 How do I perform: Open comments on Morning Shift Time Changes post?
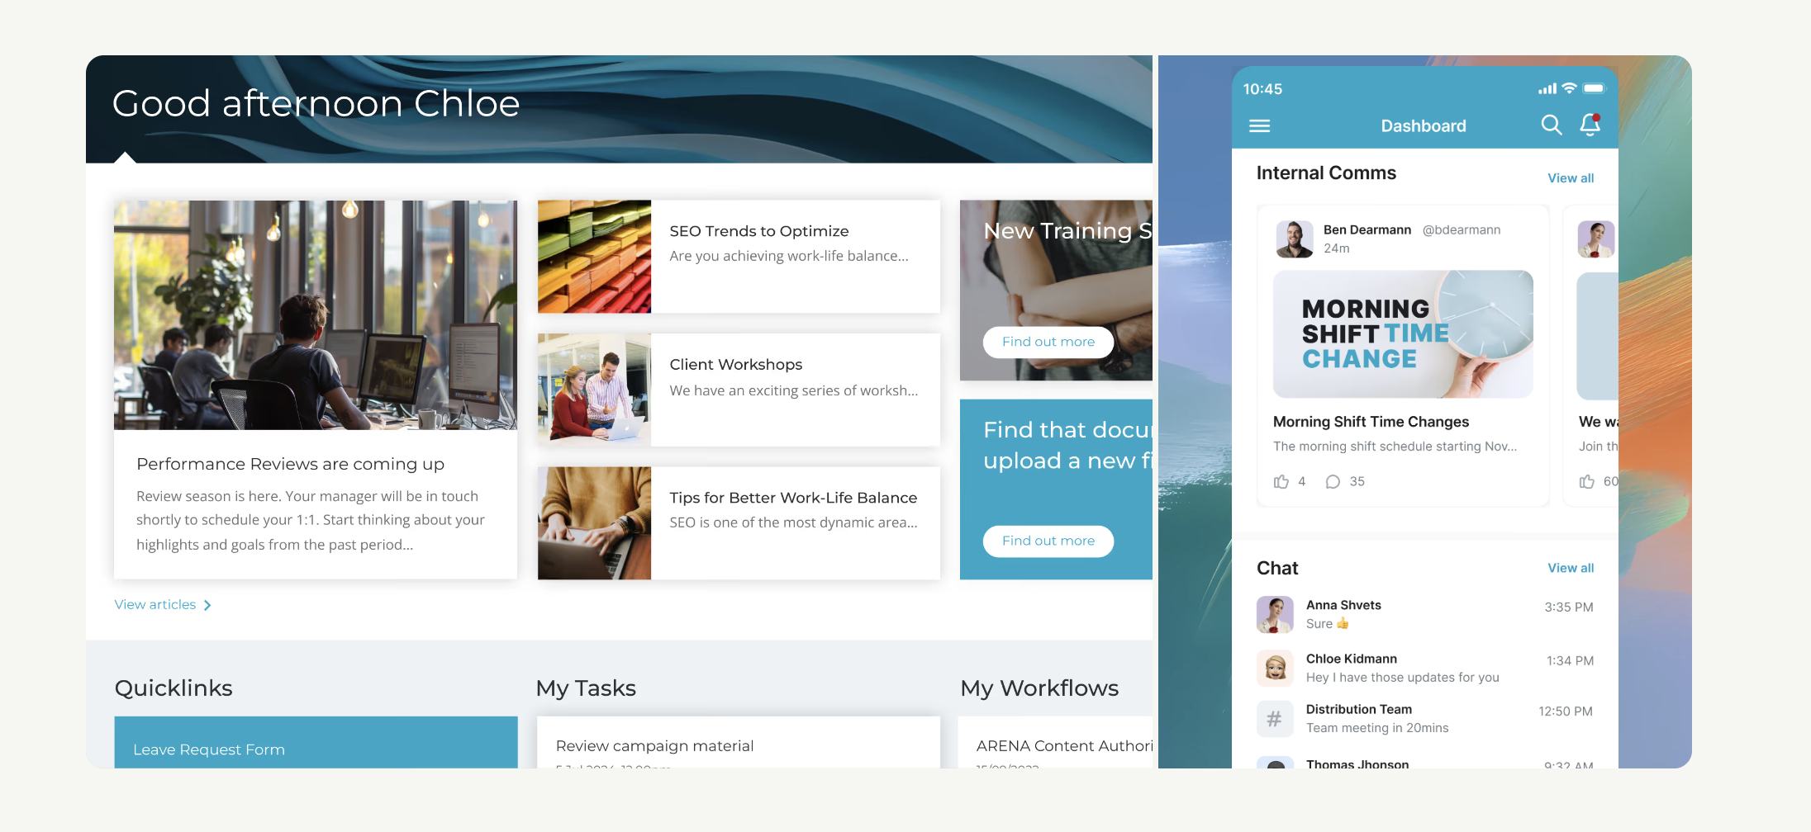pyautogui.click(x=1333, y=481)
